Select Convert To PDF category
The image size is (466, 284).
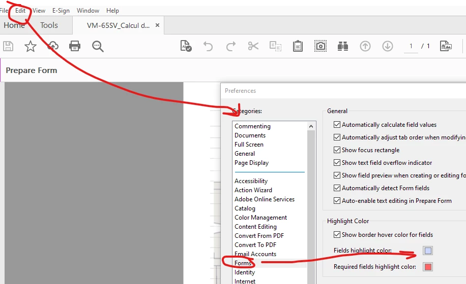point(255,245)
